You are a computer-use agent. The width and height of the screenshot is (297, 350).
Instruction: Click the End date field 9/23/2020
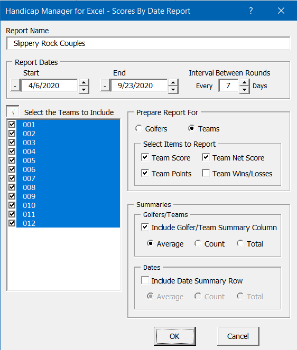[x=139, y=86]
